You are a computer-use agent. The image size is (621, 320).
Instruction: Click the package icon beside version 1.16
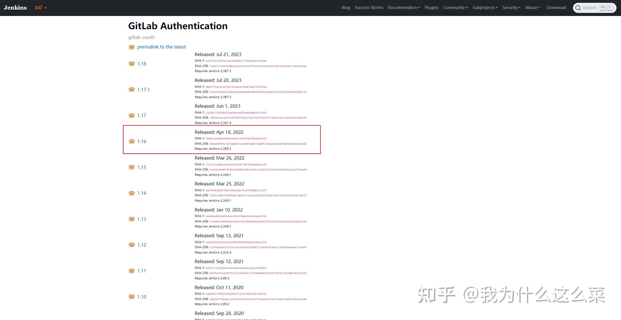click(131, 141)
